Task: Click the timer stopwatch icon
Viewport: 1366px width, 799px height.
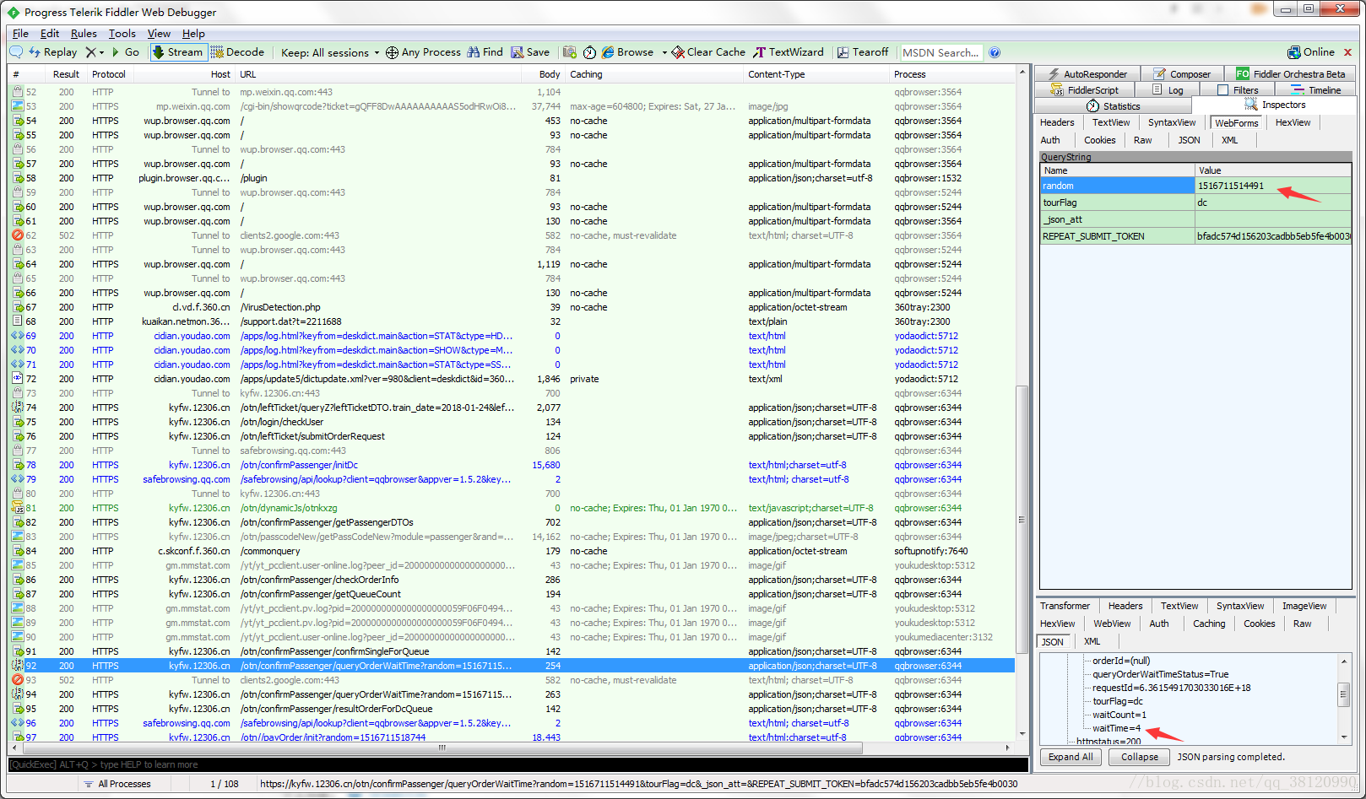Action: [x=589, y=52]
